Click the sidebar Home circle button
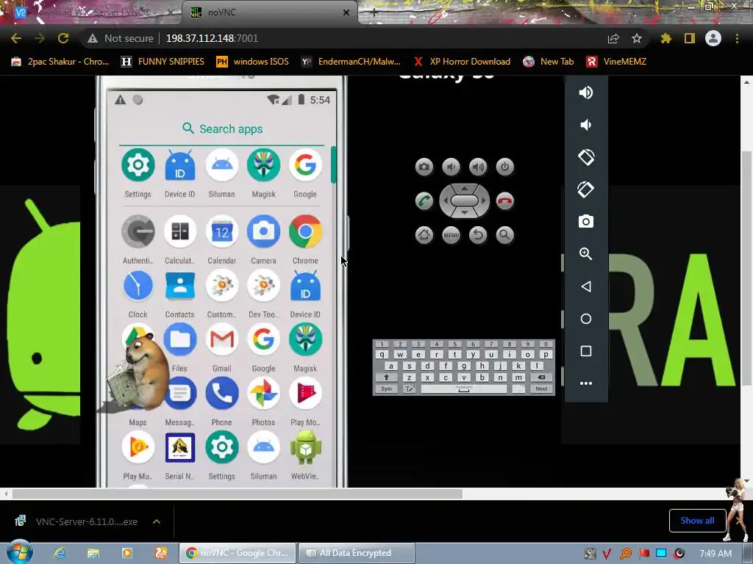This screenshot has height=564, width=753. 586,319
